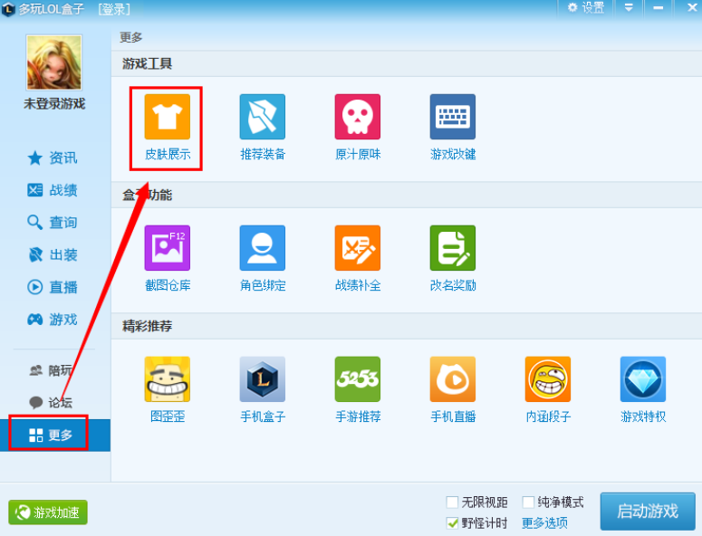702x536 pixels.
Task: Go to the 战绩 records section
Action: (x=53, y=190)
